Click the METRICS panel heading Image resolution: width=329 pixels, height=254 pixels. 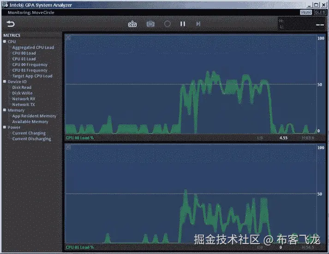12,35
